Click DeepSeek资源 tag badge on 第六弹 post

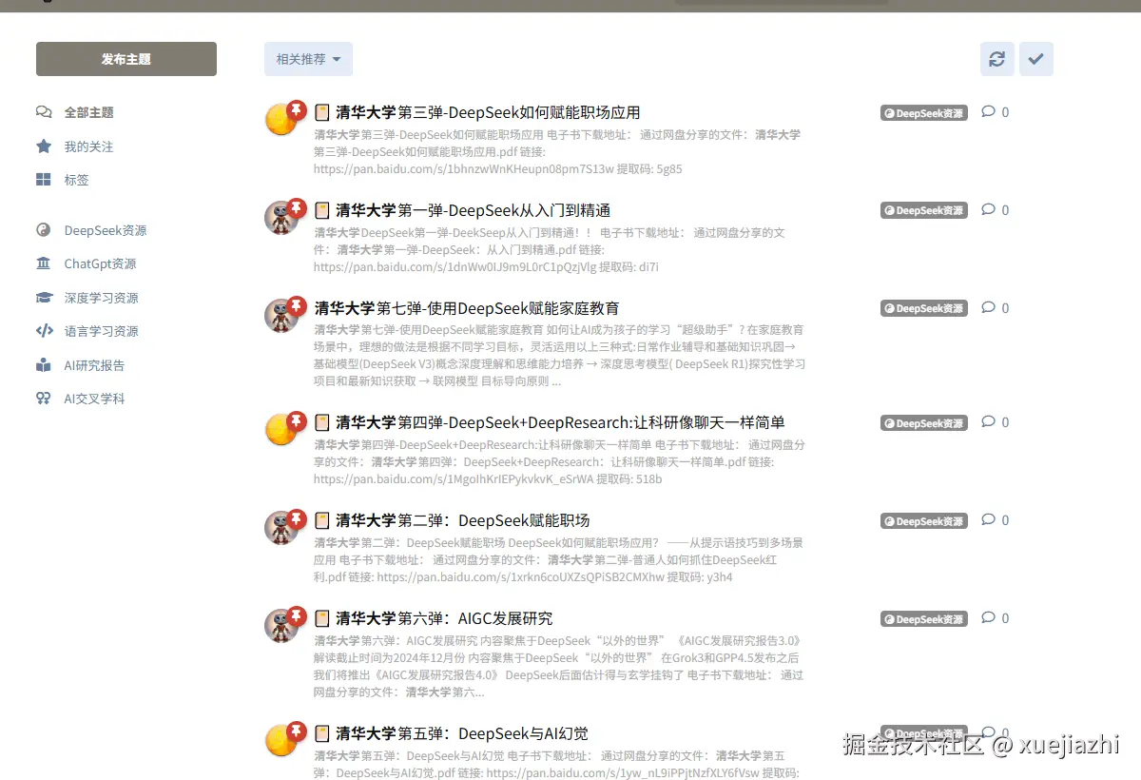pos(923,619)
